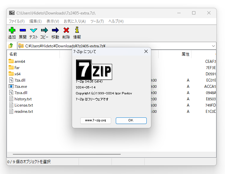Click the D0591 value in x64 row
Image resolution: width=225 pixels, height=174 pixels.
[x=211, y=74]
